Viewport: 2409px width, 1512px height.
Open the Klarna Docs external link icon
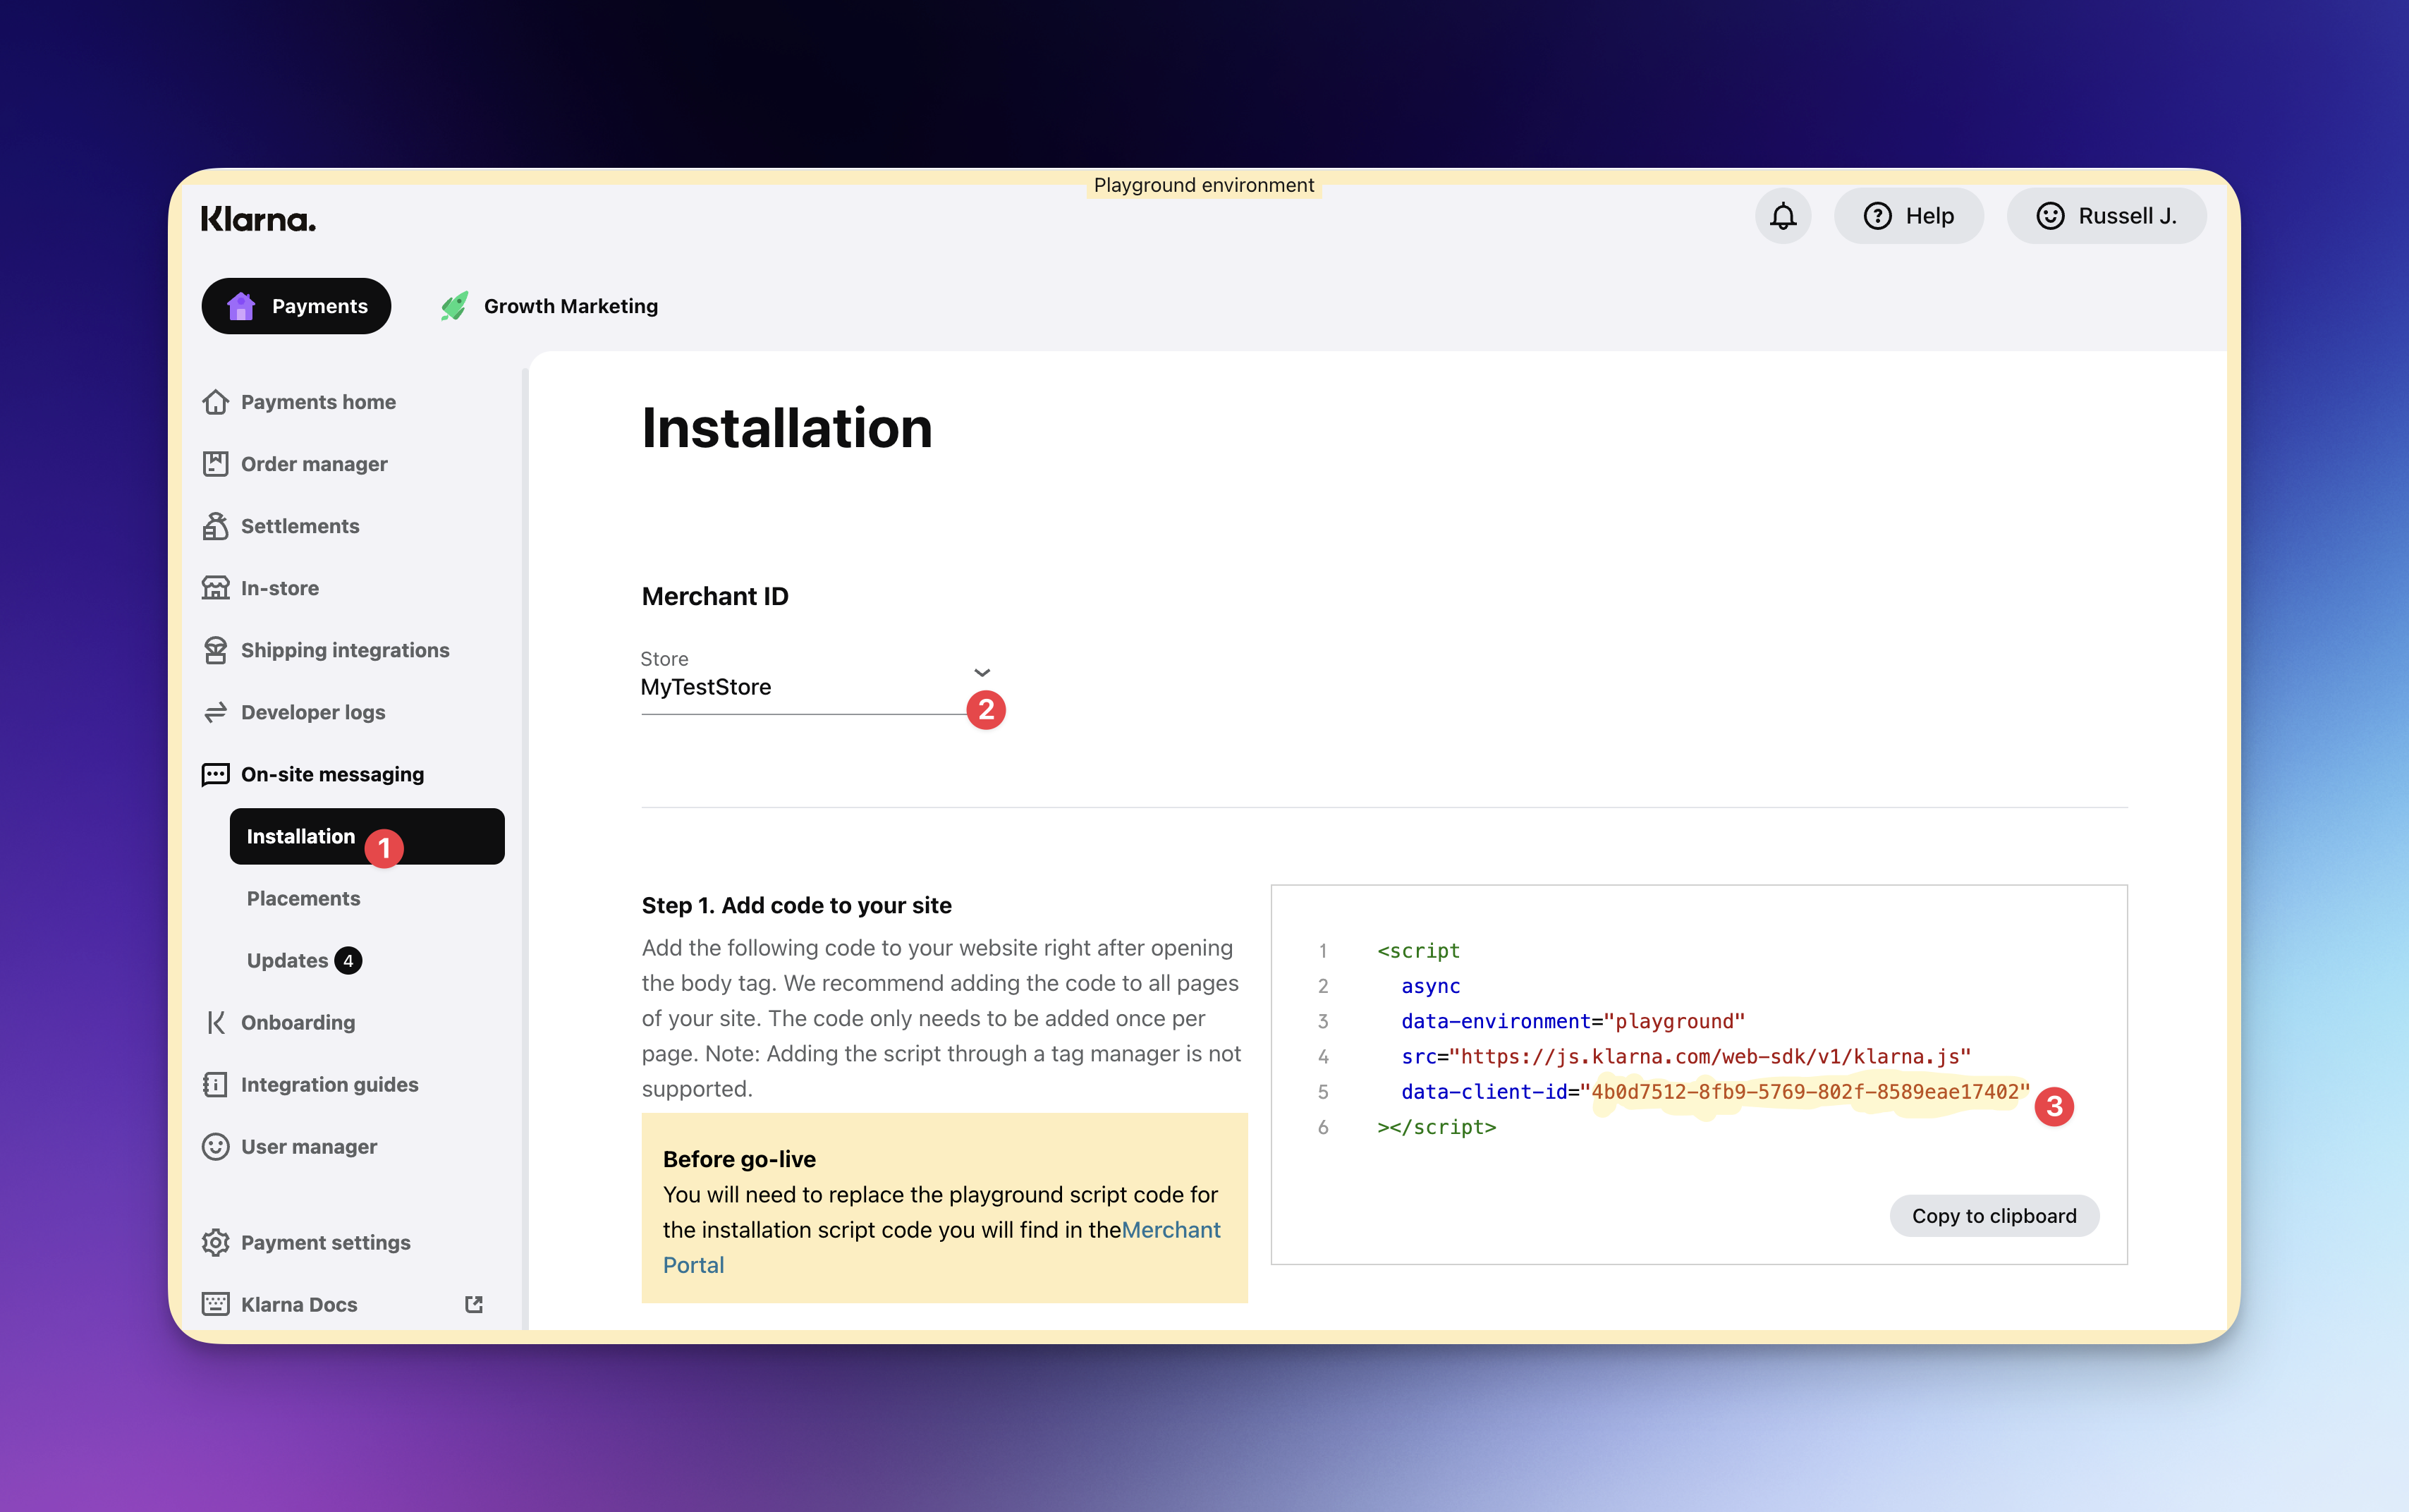point(474,1304)
